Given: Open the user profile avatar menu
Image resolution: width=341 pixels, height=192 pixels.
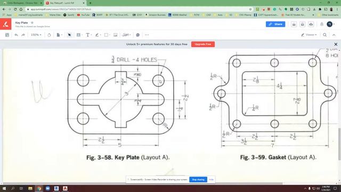Looking at the screenshot, I should point(330,24).
